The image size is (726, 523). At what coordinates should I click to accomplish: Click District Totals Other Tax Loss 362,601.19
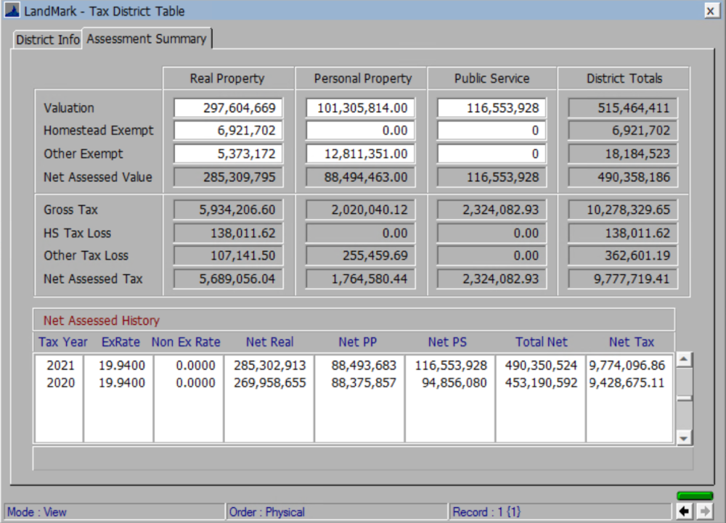coord(623,256)
